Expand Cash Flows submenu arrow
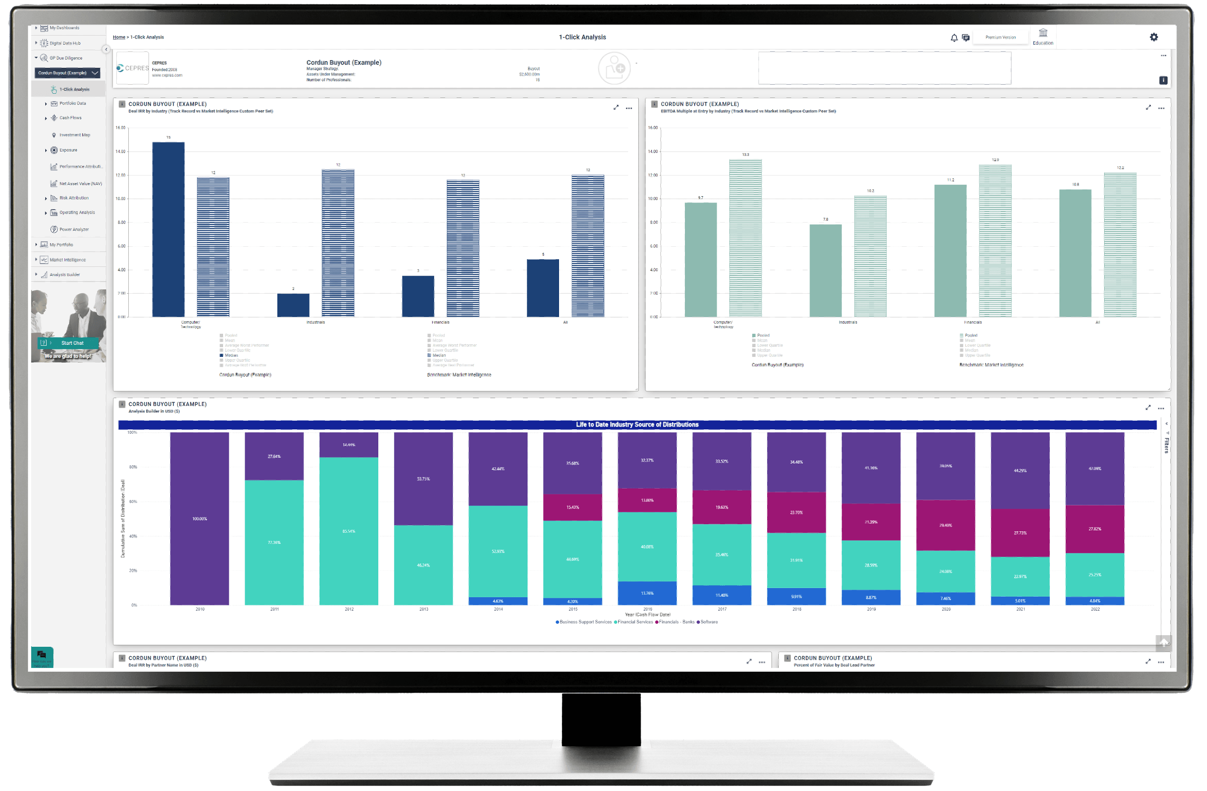Screen dimensions: 1207x791 coord(46,118)
